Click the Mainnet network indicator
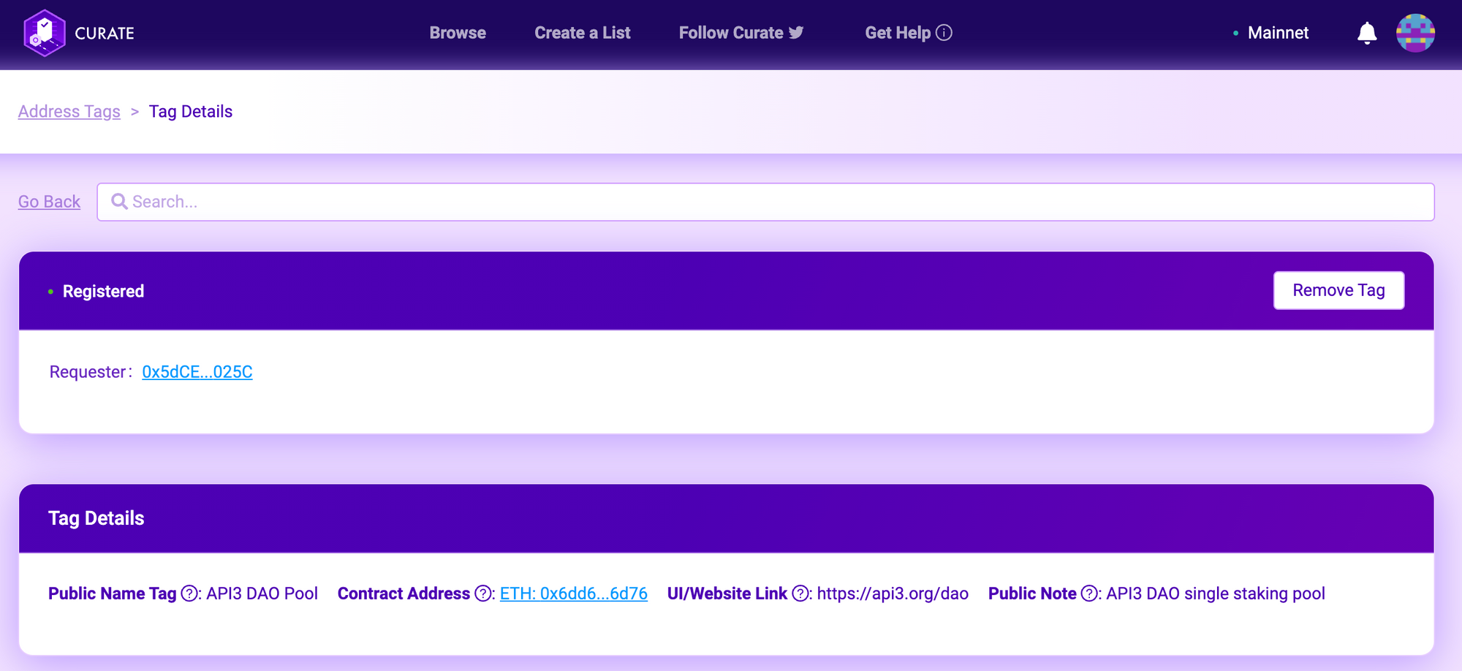Viewport: 1462px width, 671px height. pyautogui.click(x=1271, y=33)
